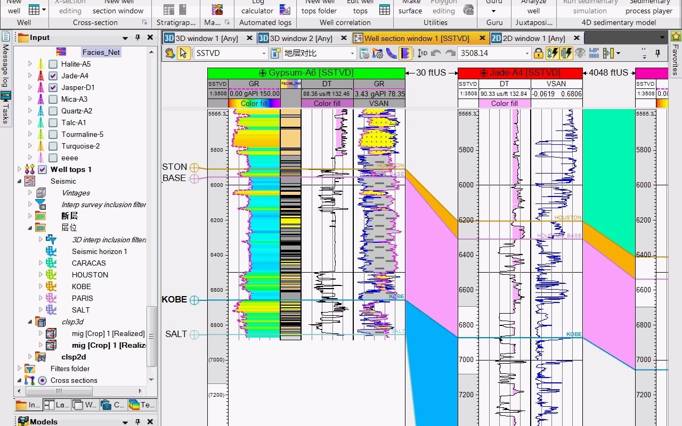Click the GR Color fill rainbow bar in Gypsum-A6
The height and width of the screenshot is (426, 682).
tap(254, 103)
